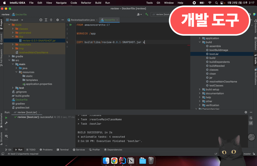Open the Git menu in menu bar

[x=158, y=3]
